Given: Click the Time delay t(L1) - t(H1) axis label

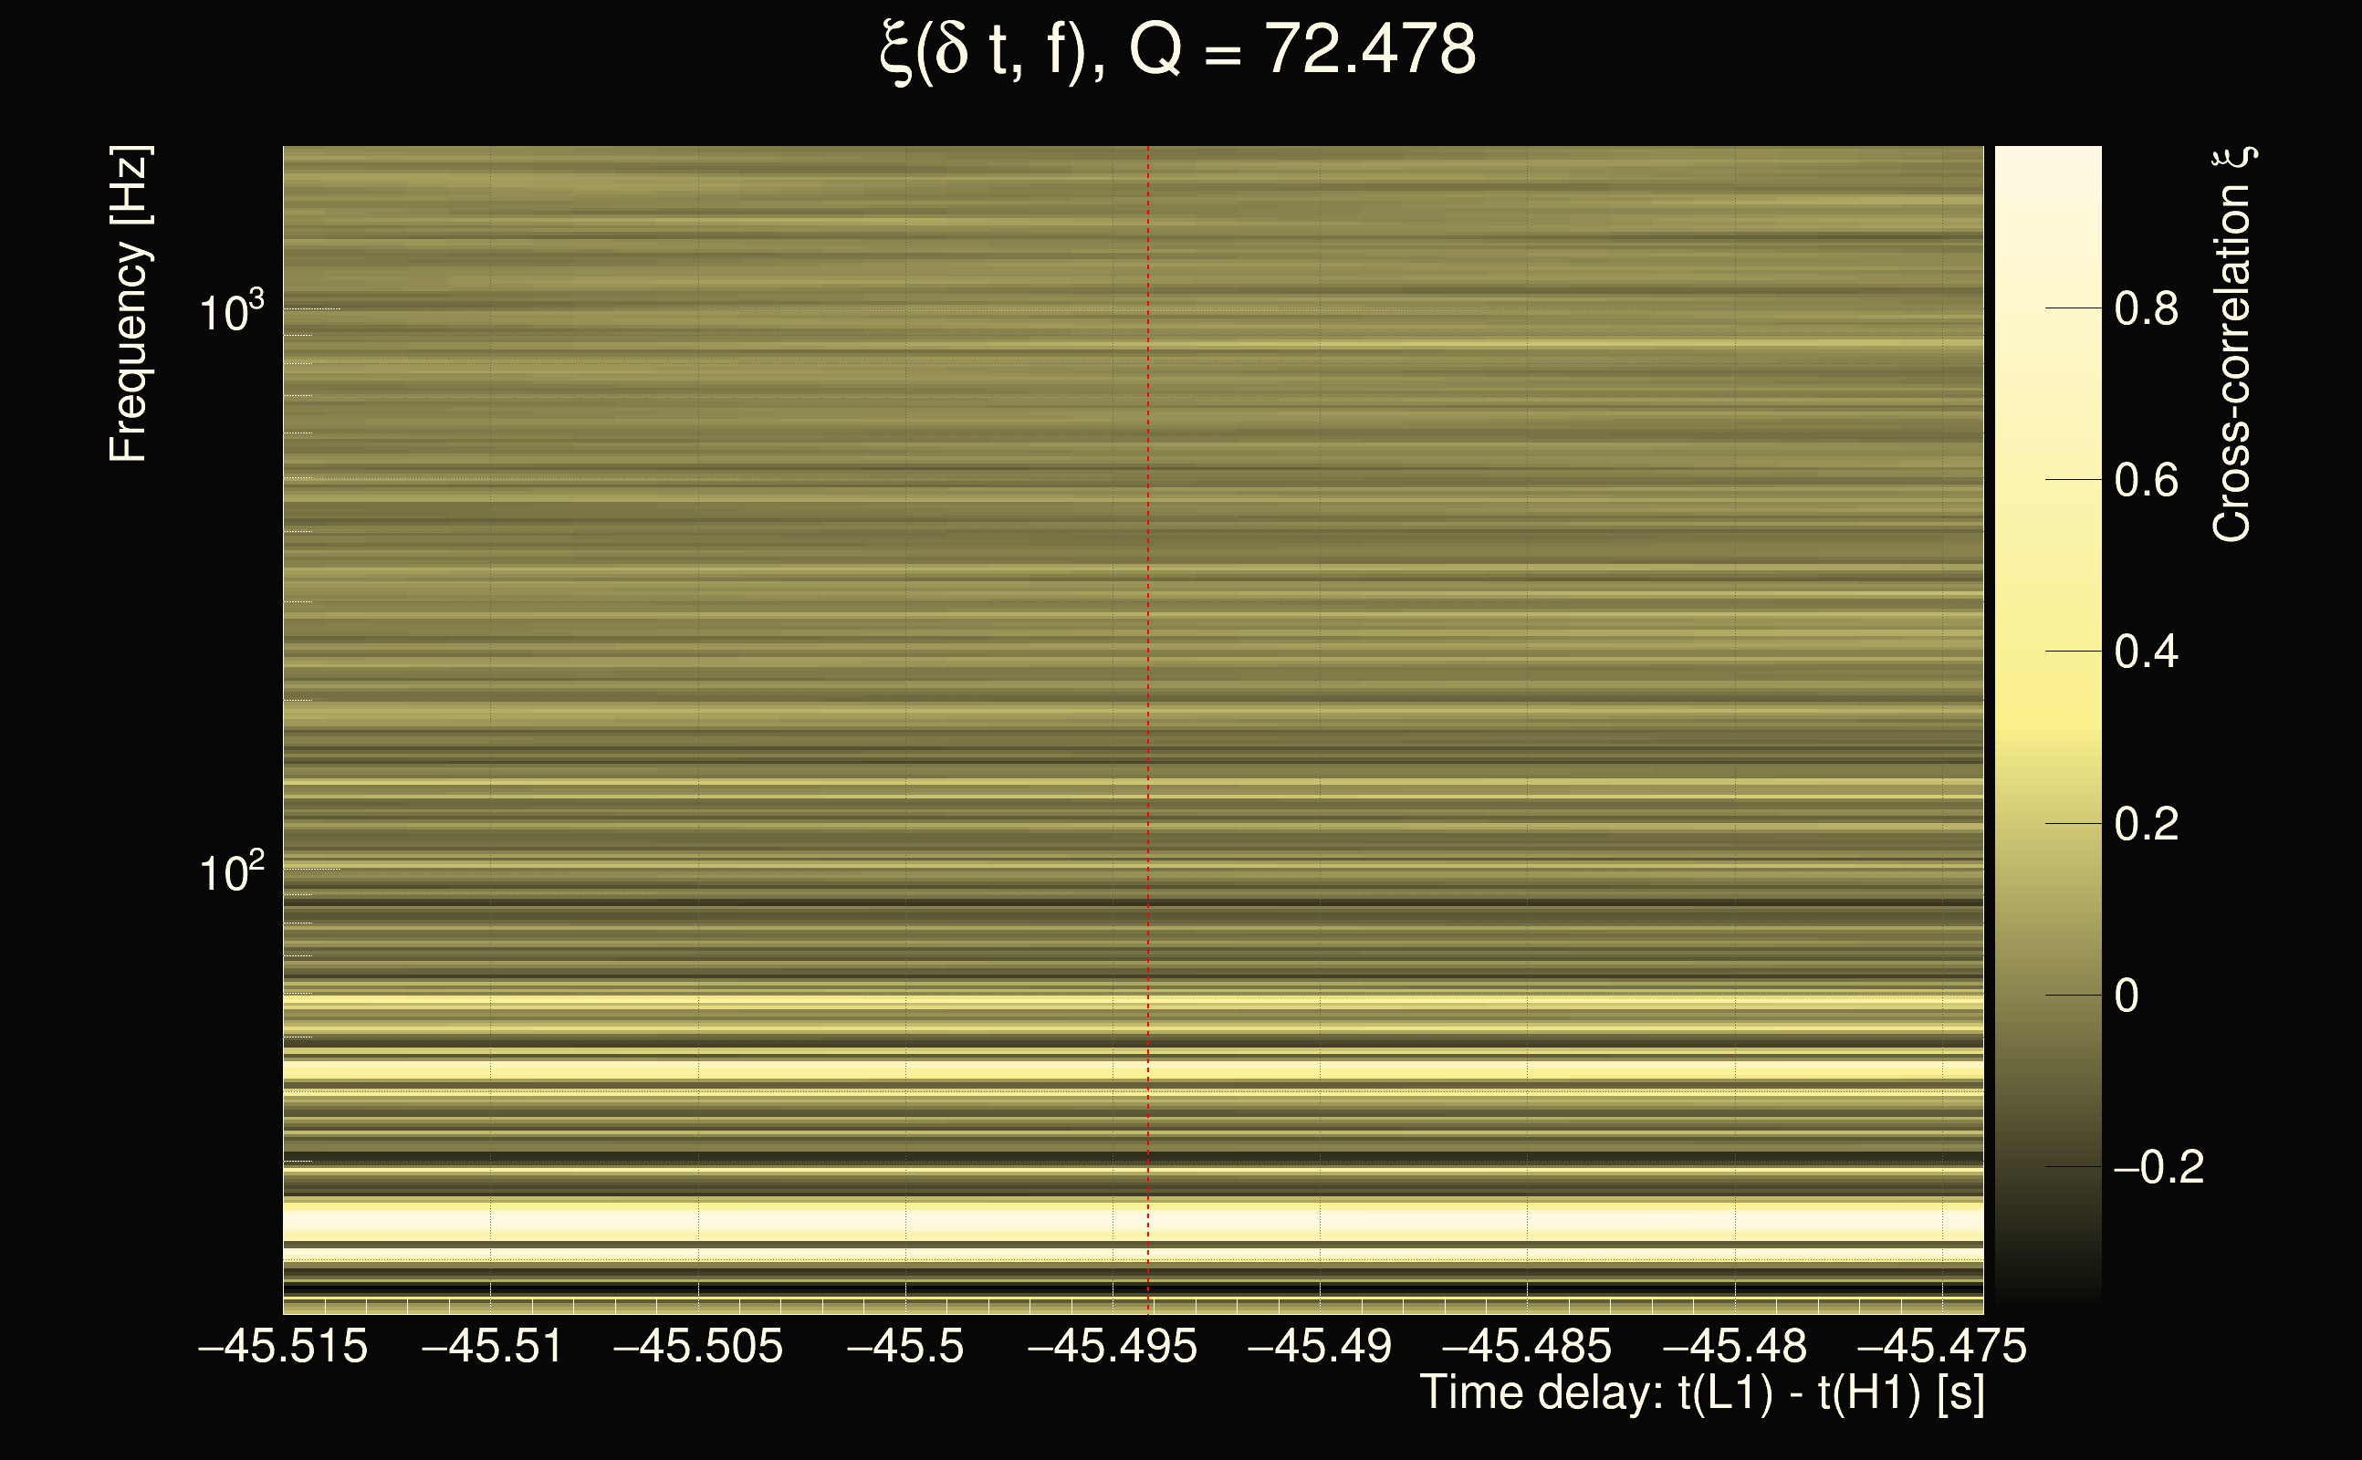Looking at the screenshot, I should (x=1701, y=1393).
